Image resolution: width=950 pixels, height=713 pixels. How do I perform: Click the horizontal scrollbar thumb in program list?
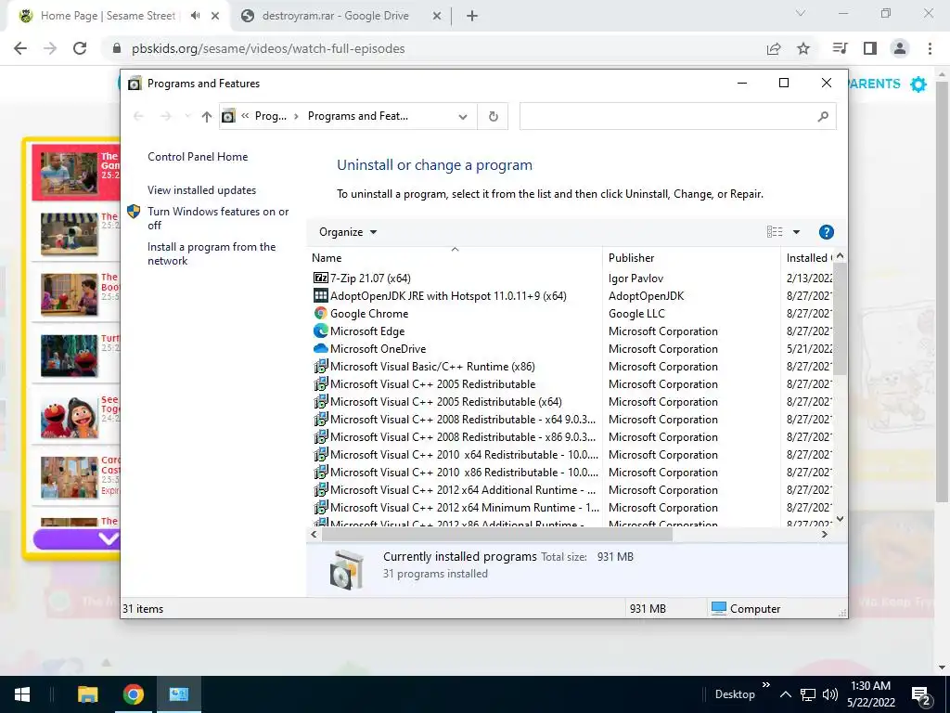point(497,535)
